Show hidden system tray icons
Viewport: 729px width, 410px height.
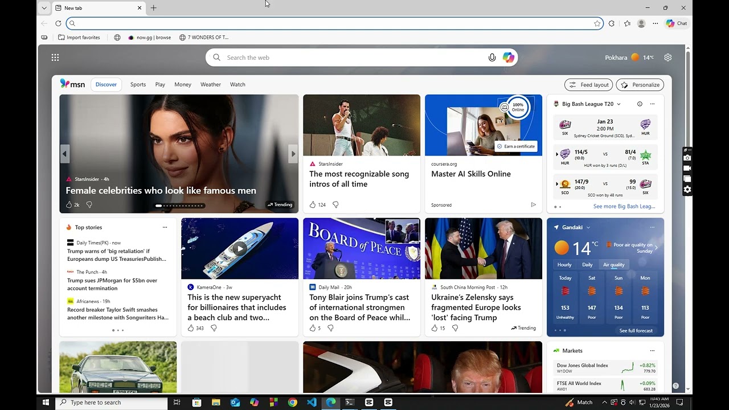pyautogui.click(x=604, y=403)
